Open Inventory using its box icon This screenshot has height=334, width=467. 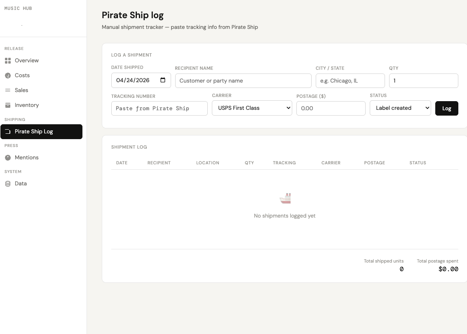(7, 105)
